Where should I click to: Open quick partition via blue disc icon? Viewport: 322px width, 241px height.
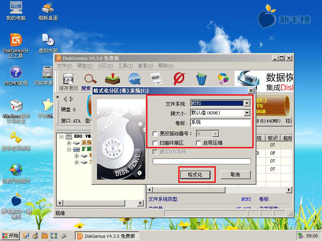135,79
